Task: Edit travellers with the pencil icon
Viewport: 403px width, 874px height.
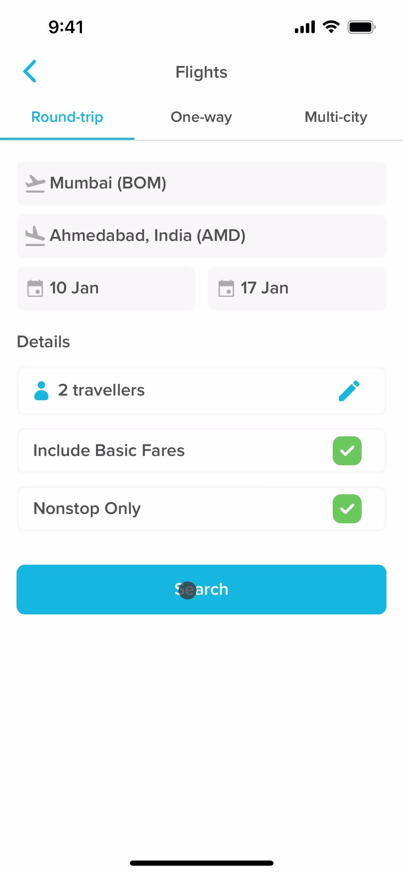Action: [x=349, y=391]
